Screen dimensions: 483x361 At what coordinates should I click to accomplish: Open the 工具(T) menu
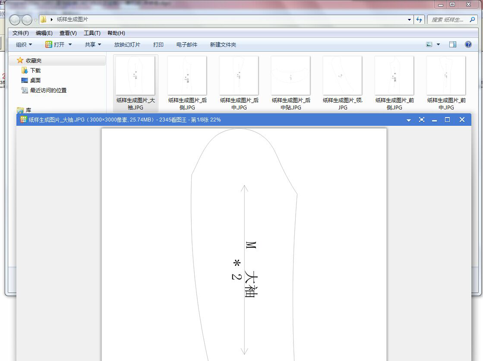92,33
